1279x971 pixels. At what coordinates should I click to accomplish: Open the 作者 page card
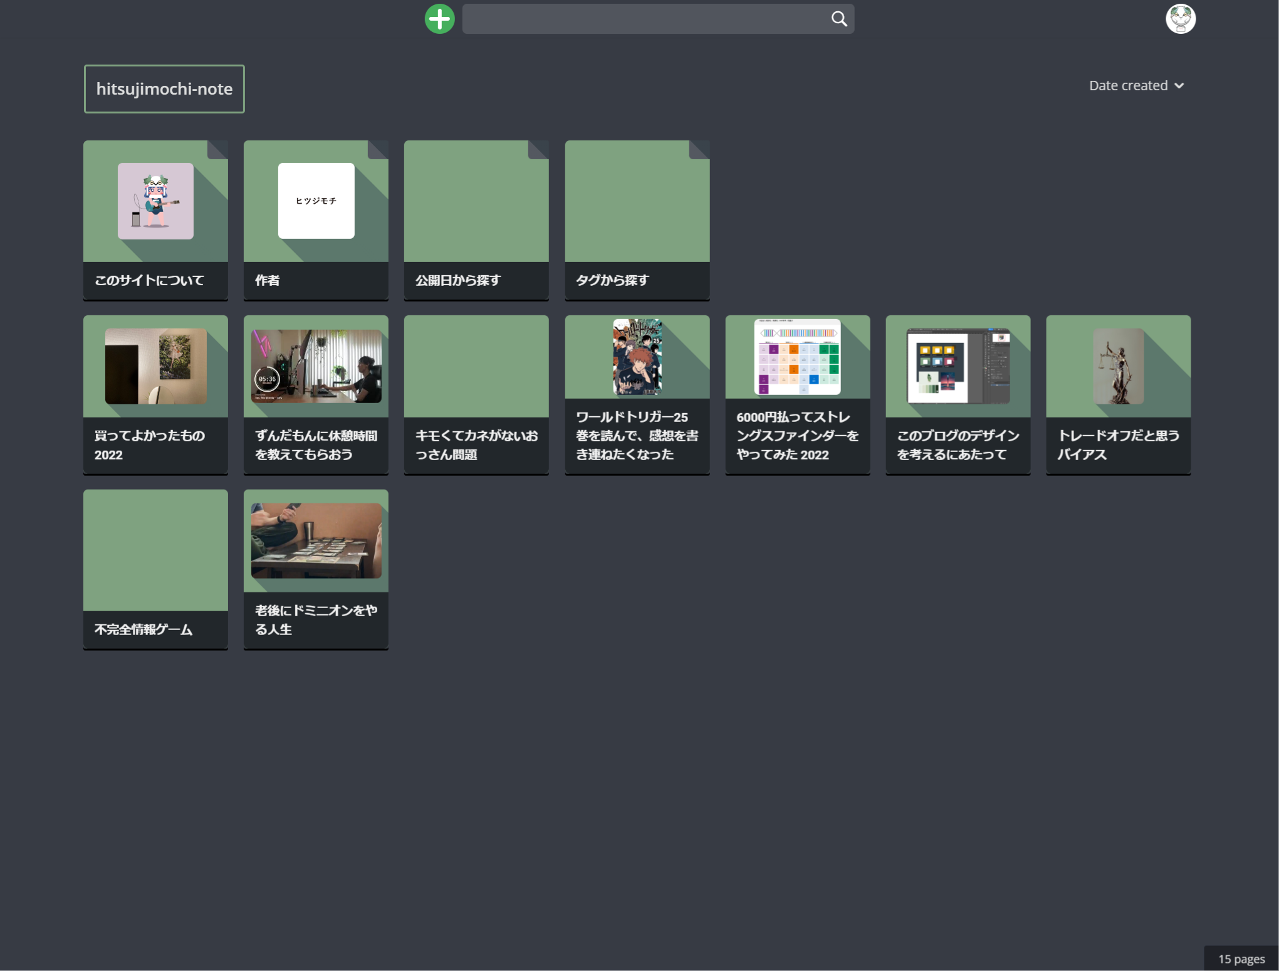pos(316,219)
